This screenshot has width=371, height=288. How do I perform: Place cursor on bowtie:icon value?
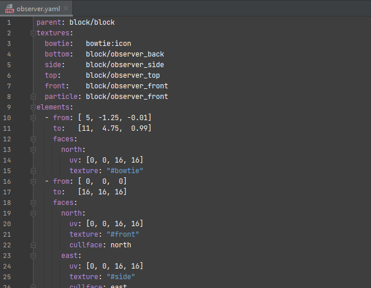tap(108, 44)
